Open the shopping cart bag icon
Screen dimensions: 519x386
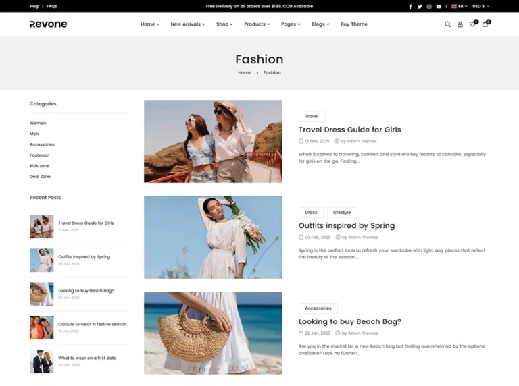click(485, 24)
